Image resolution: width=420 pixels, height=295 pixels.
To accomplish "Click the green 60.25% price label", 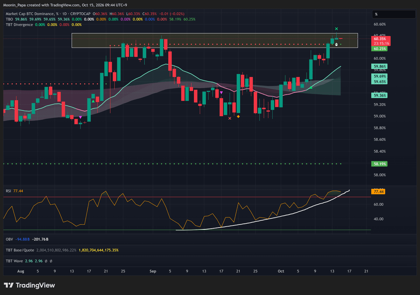I will pyautogui.click(x=380, y=49).
